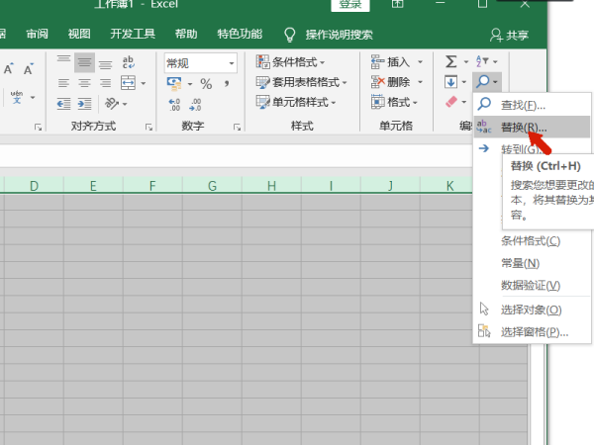
Task: Click the wrap text icon
Action: [130, 62]
